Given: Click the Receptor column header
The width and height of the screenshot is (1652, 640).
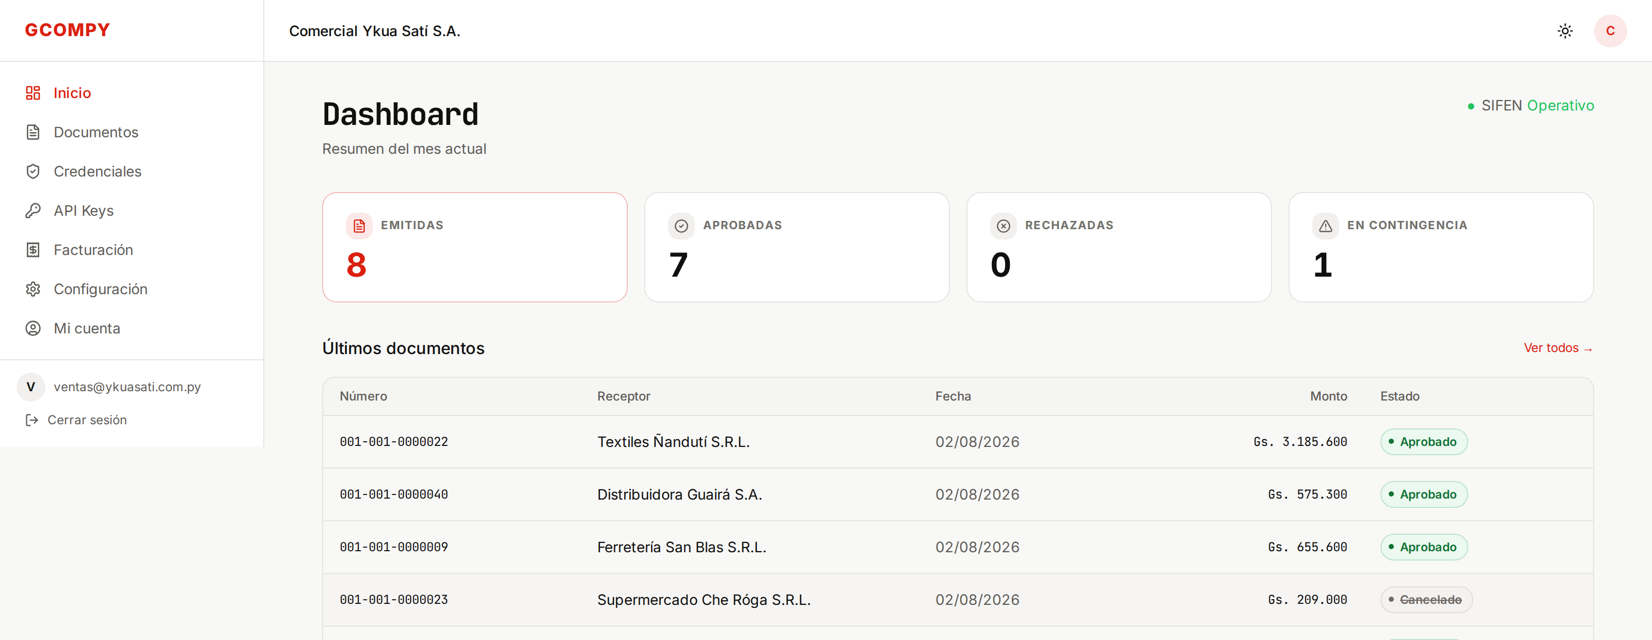Looking at the screenshot, I should click(623, 396).
